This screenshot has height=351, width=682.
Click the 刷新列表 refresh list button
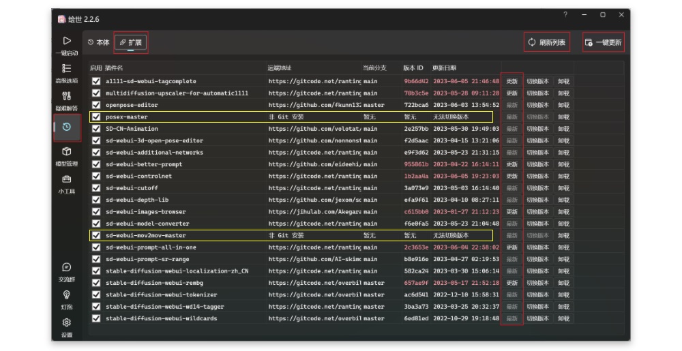click(x=547, y=42)
